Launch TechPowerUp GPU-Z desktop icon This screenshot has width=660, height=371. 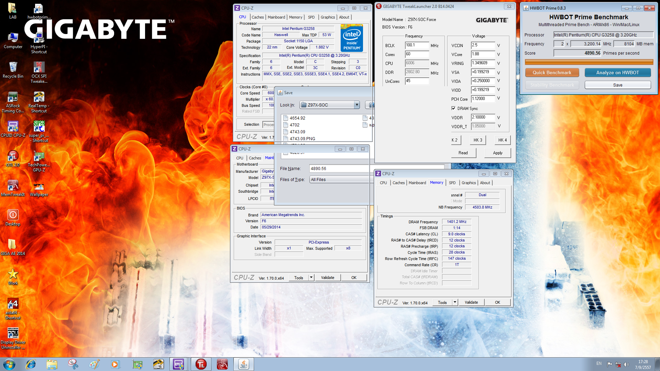tap(39, 161)
